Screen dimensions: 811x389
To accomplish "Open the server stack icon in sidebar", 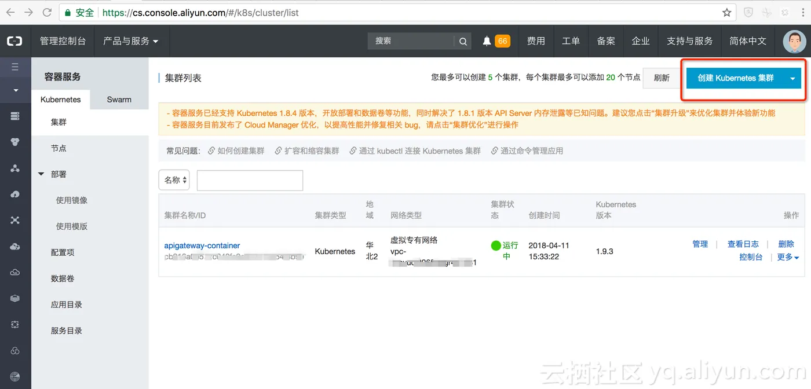I will [x=15, y=116].
